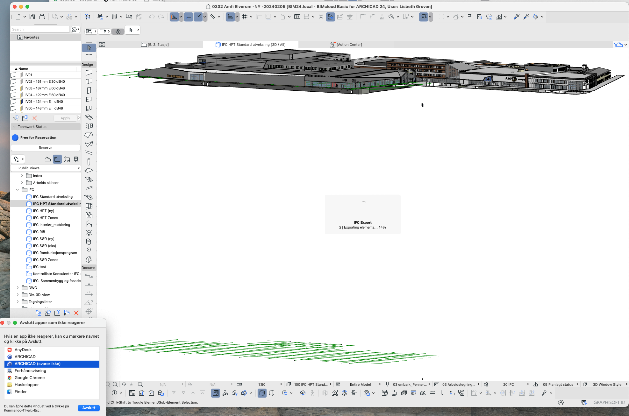Click the Avslutt button
Screen dimensions: 629x416
coord(89,408)
